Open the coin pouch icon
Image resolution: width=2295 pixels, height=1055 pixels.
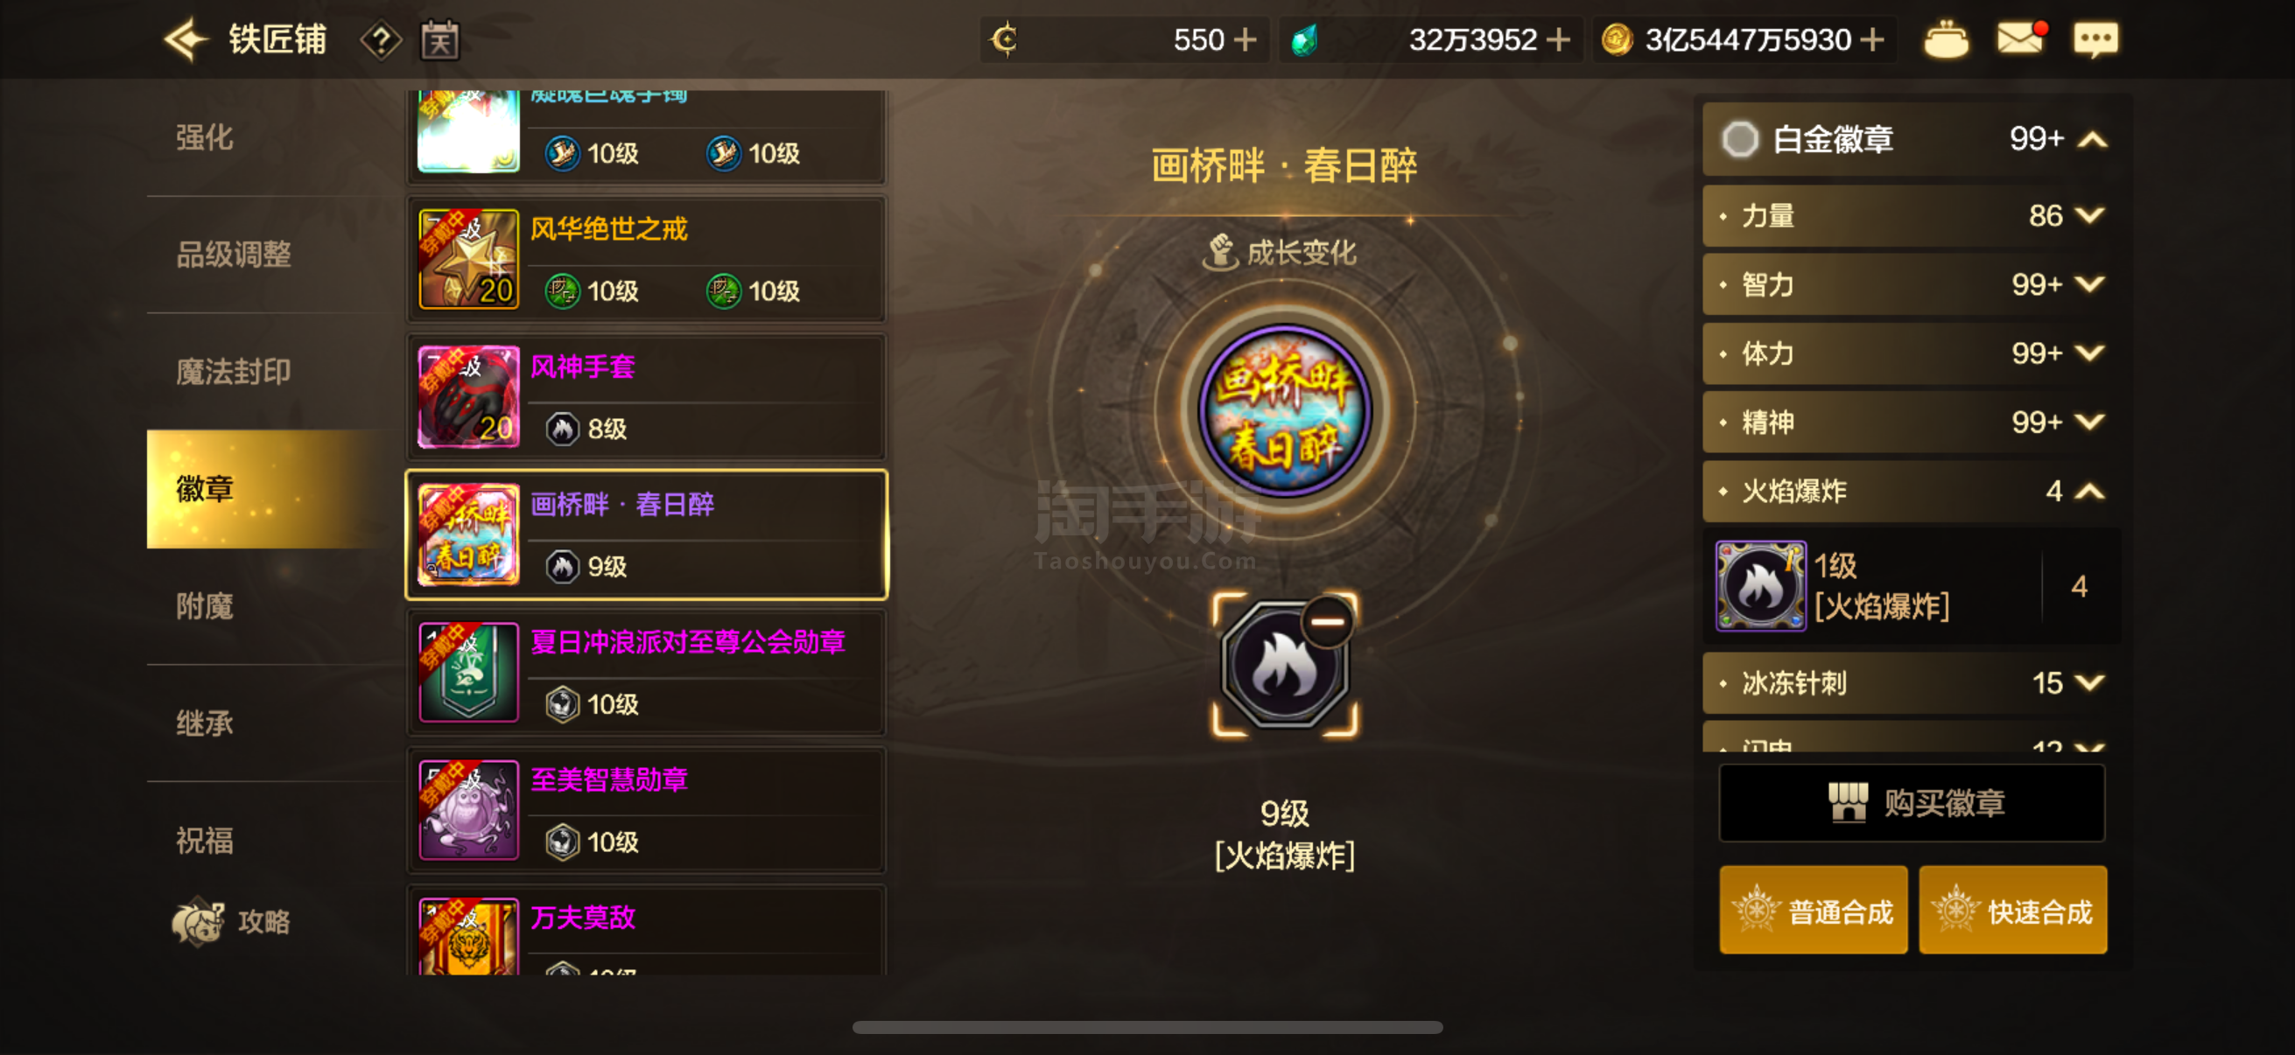(x=1946, y=40)
